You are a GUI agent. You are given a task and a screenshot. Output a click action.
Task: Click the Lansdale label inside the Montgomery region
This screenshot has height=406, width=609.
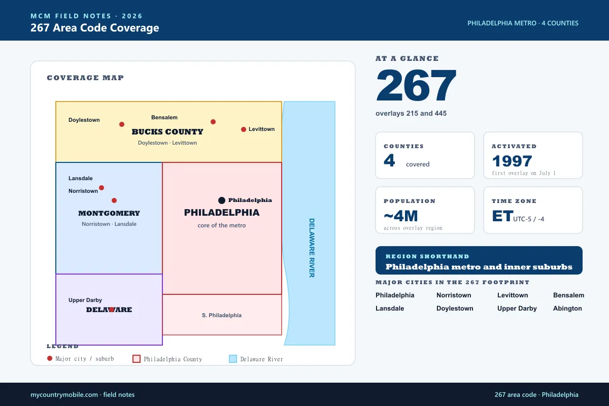click(81, 178)
